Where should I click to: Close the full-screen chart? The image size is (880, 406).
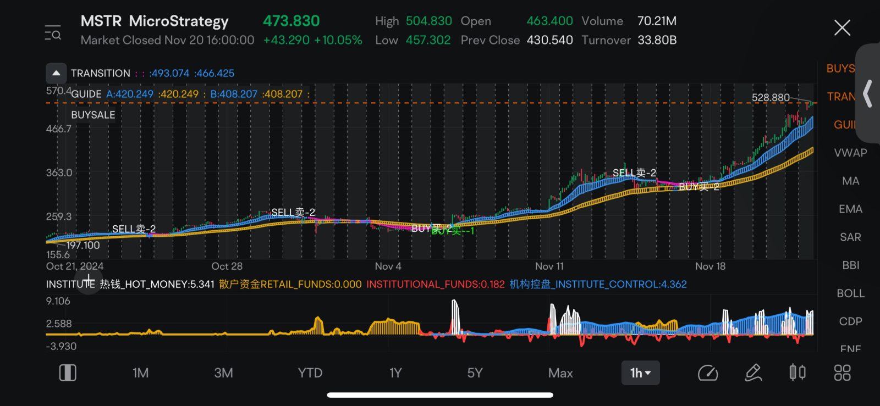tap(842, 27)
